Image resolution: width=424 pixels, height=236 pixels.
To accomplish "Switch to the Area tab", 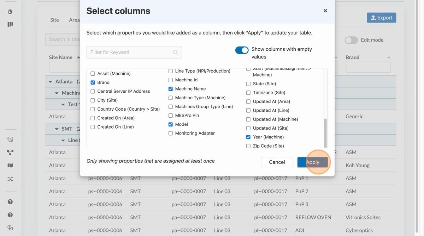I will point(74,20).
